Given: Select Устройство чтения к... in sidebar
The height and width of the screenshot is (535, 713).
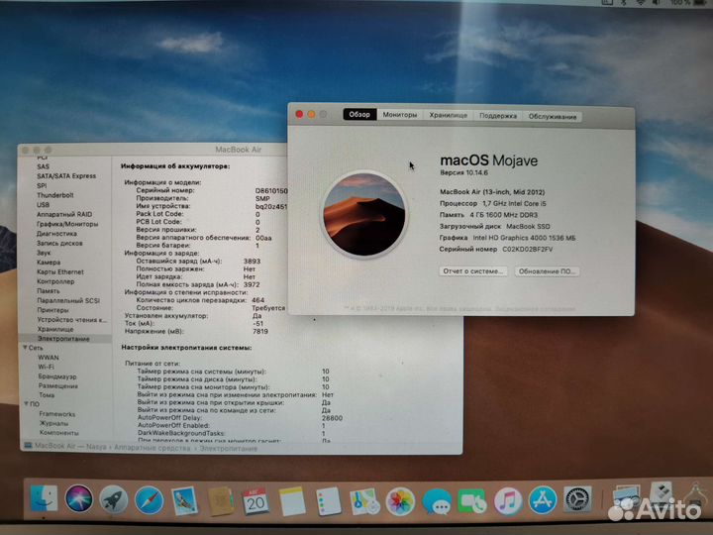Looking at the screenshot, I should coord(72,319).
